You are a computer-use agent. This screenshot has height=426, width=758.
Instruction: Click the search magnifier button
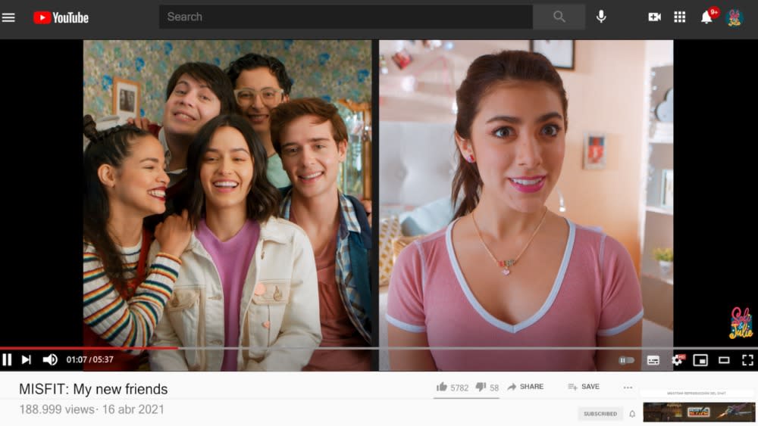point(559,17)
